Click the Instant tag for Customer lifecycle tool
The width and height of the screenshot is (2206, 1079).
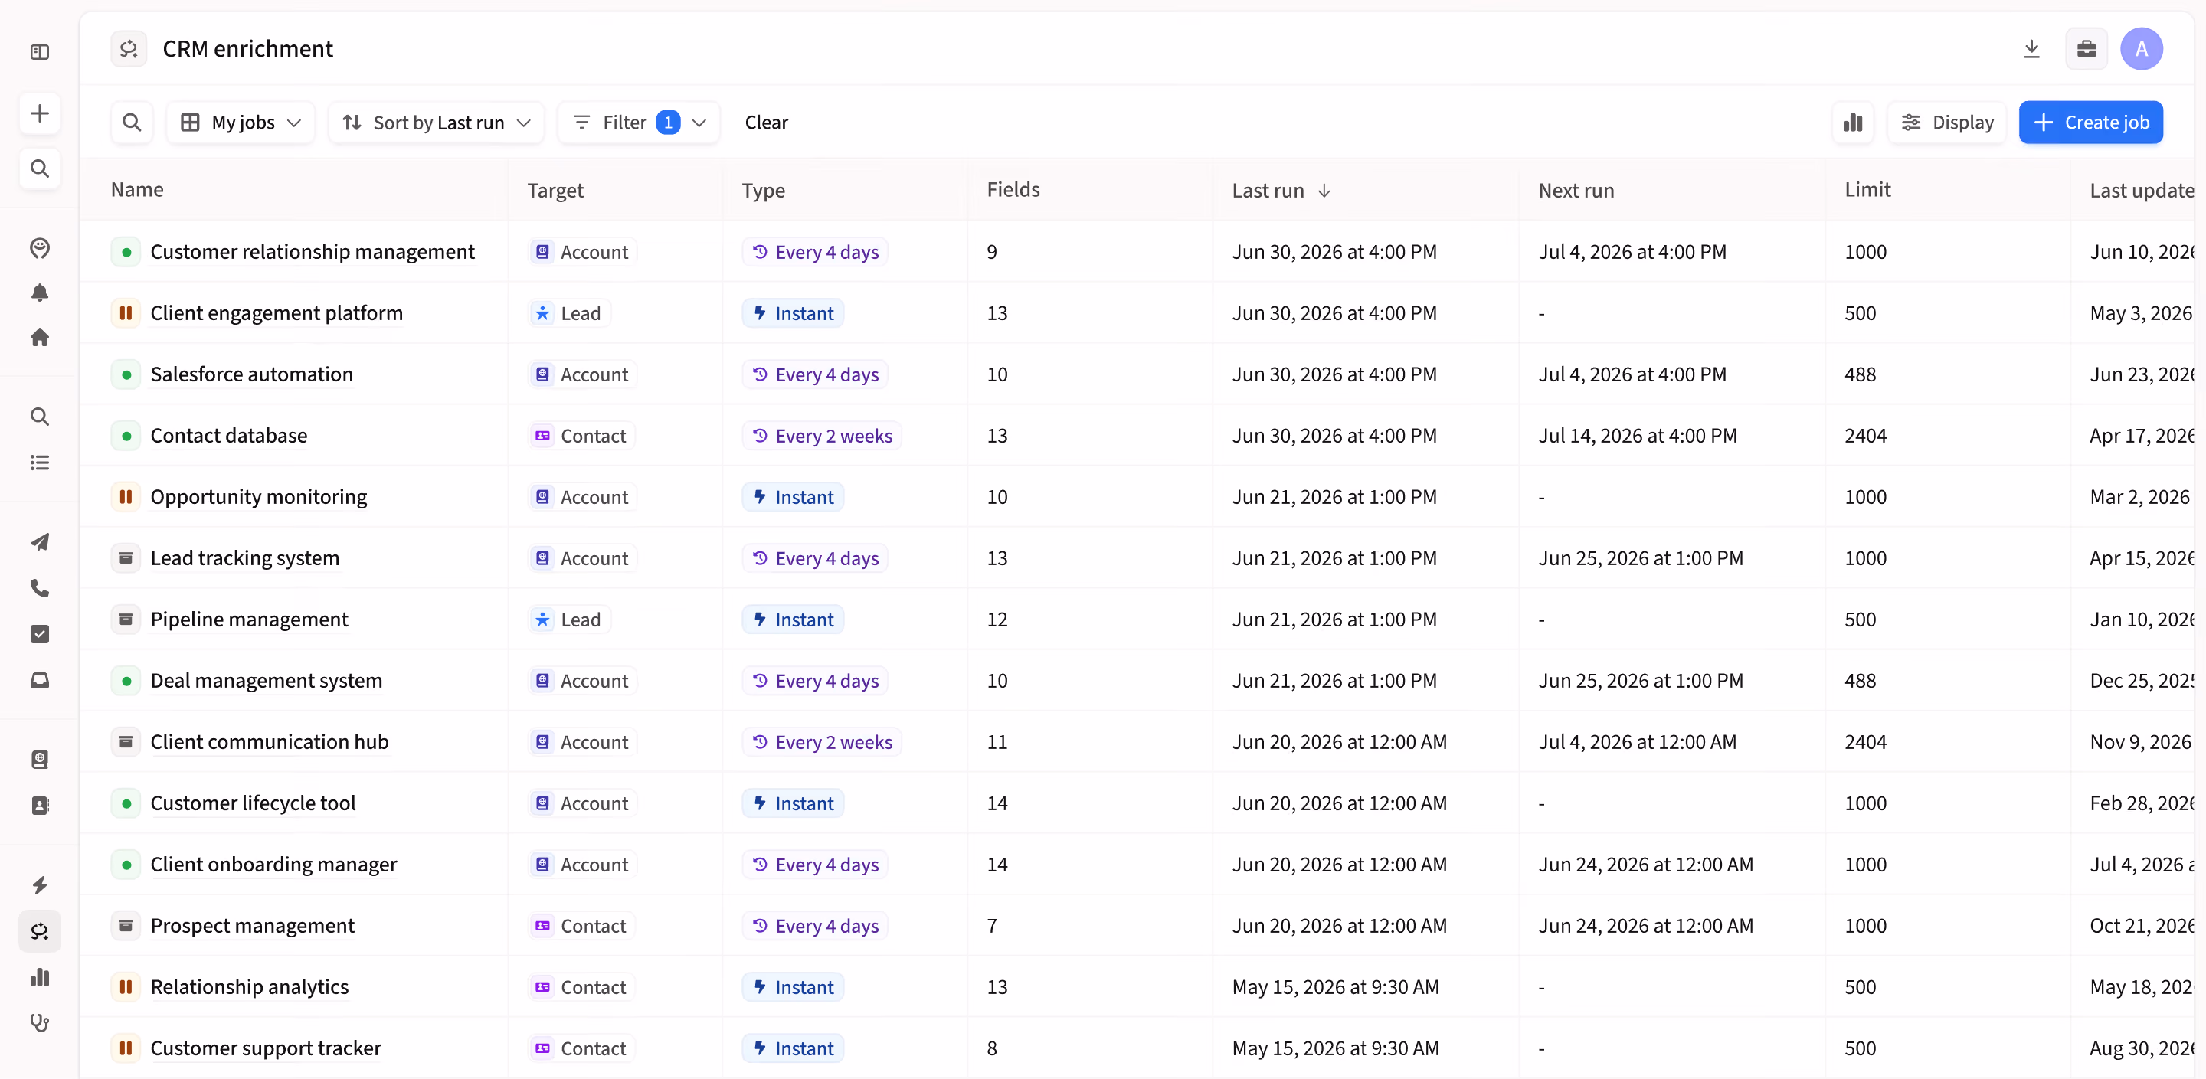coord(793,803)
